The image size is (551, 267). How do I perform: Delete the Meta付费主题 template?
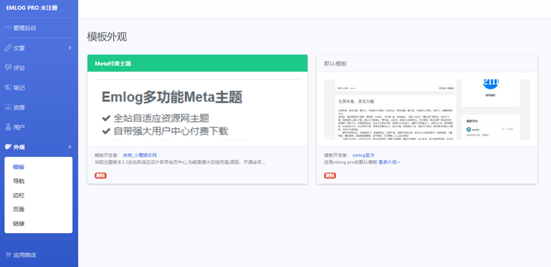tap(101, 175)
